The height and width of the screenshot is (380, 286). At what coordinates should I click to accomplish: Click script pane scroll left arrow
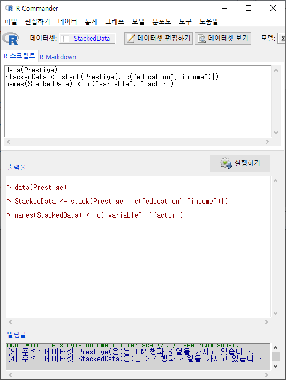click(9, 142)
